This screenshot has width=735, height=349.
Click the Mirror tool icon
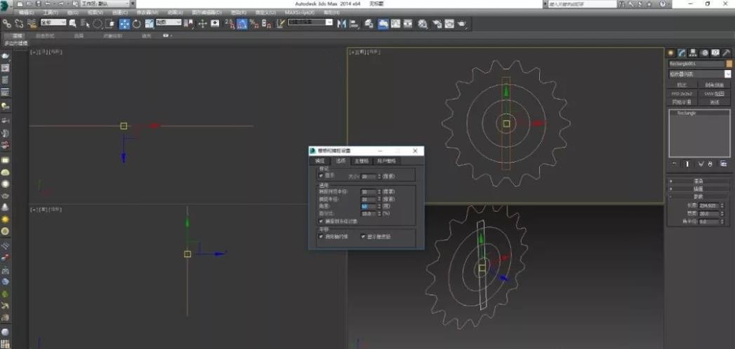click(x=342, y=23)
